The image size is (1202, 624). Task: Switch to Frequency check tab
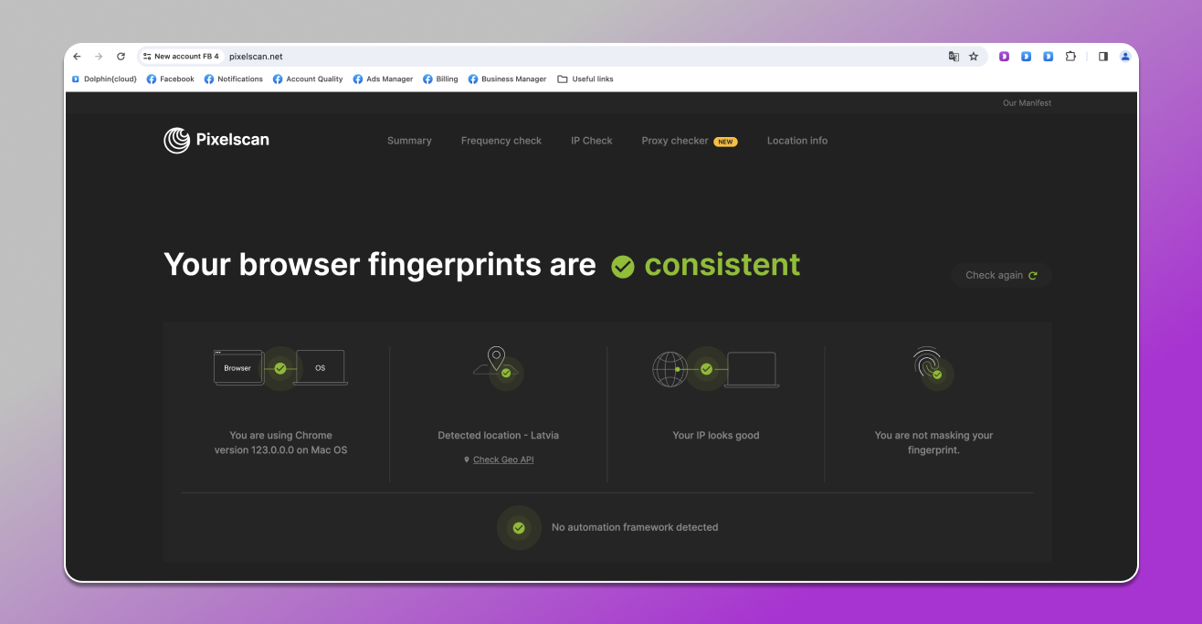tap(501, 141)
